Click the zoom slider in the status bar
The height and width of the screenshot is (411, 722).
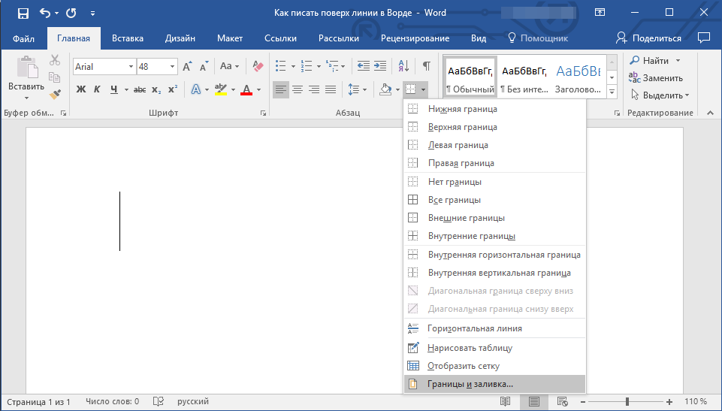tap(627, 402)
